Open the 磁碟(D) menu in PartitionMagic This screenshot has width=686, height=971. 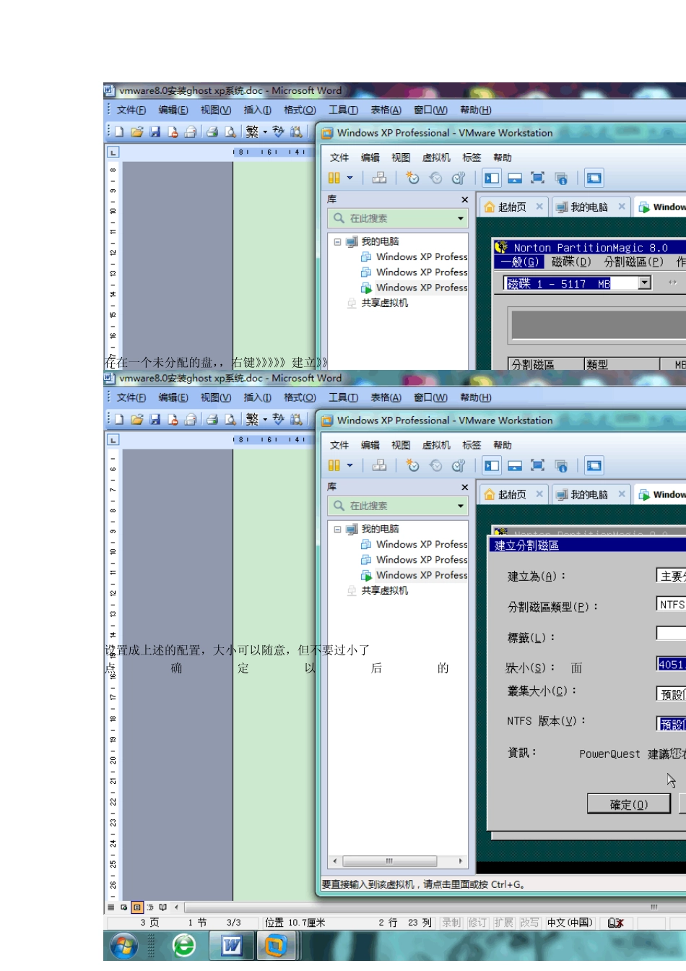(570, 262)
